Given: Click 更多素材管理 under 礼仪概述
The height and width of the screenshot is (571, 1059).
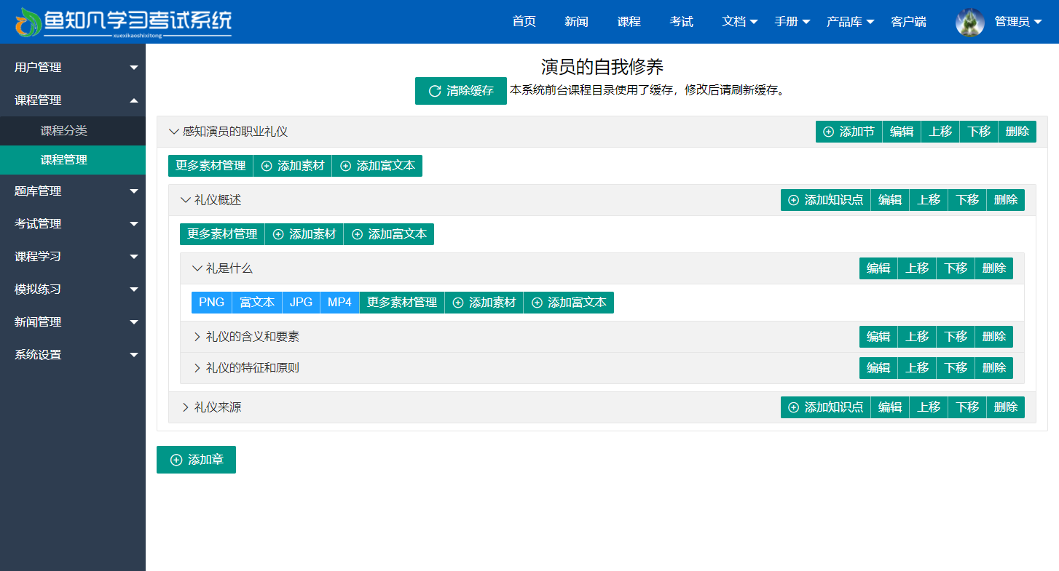Looking at the screenshot, I should [222, 234].
